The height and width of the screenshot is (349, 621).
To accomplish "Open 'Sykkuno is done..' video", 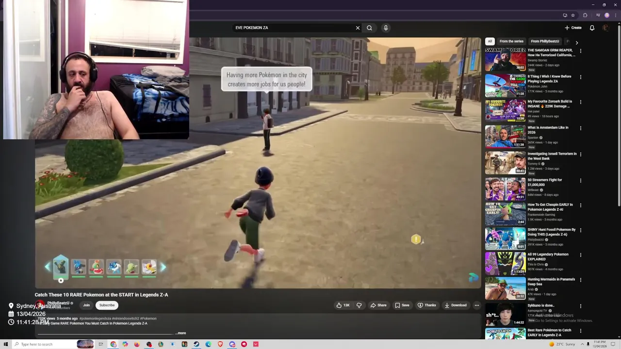I will pos(540,305).
